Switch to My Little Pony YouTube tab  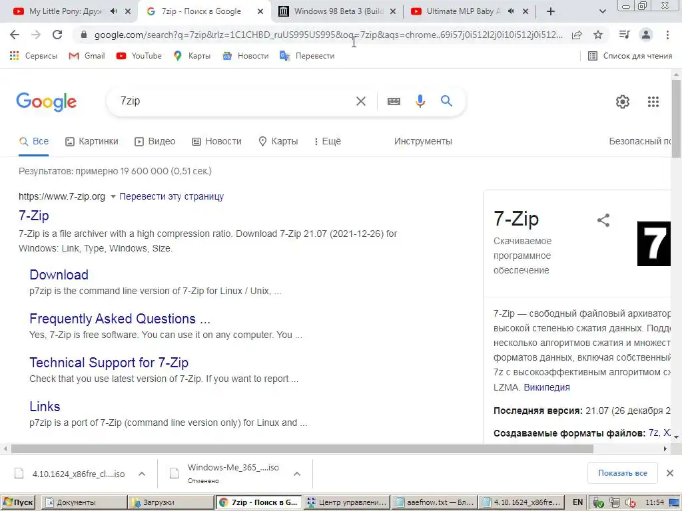pyautogui.click(x=65, y=12)
